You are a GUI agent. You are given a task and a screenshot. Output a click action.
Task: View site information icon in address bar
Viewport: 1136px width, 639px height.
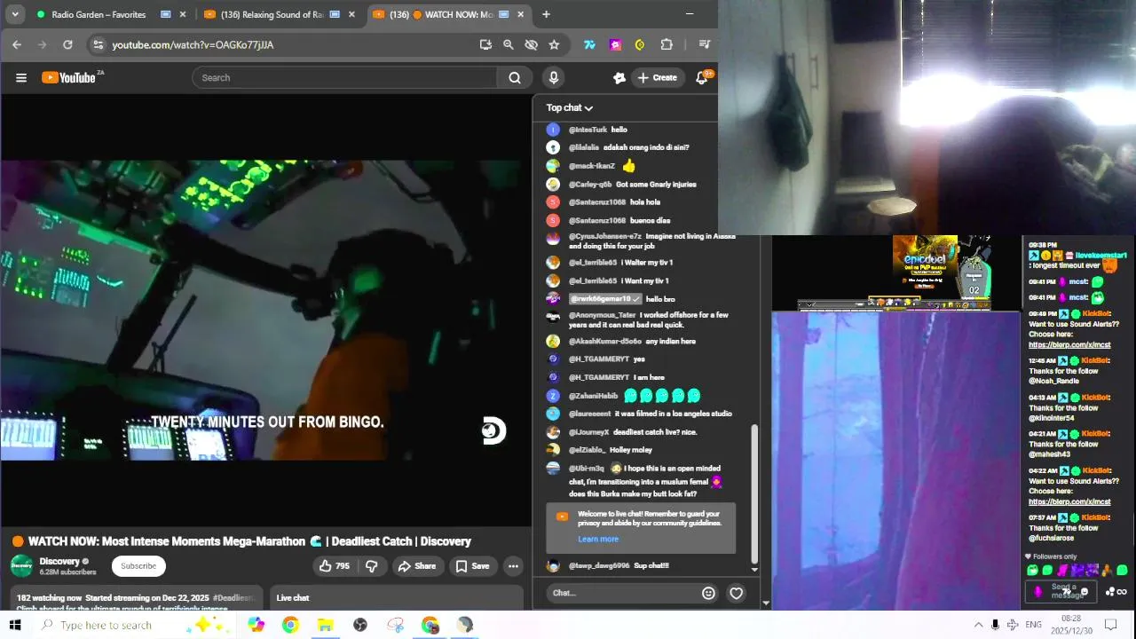[x=98, y=44]
